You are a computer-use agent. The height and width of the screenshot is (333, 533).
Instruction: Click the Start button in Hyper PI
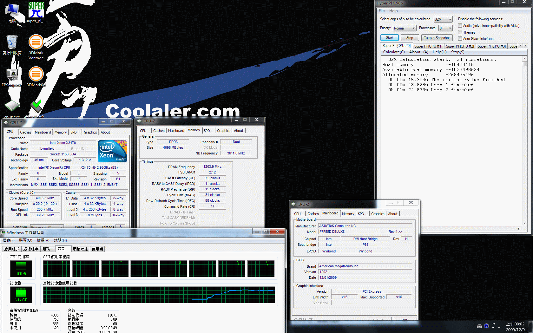pyautogui.click(x=389, y=38)
